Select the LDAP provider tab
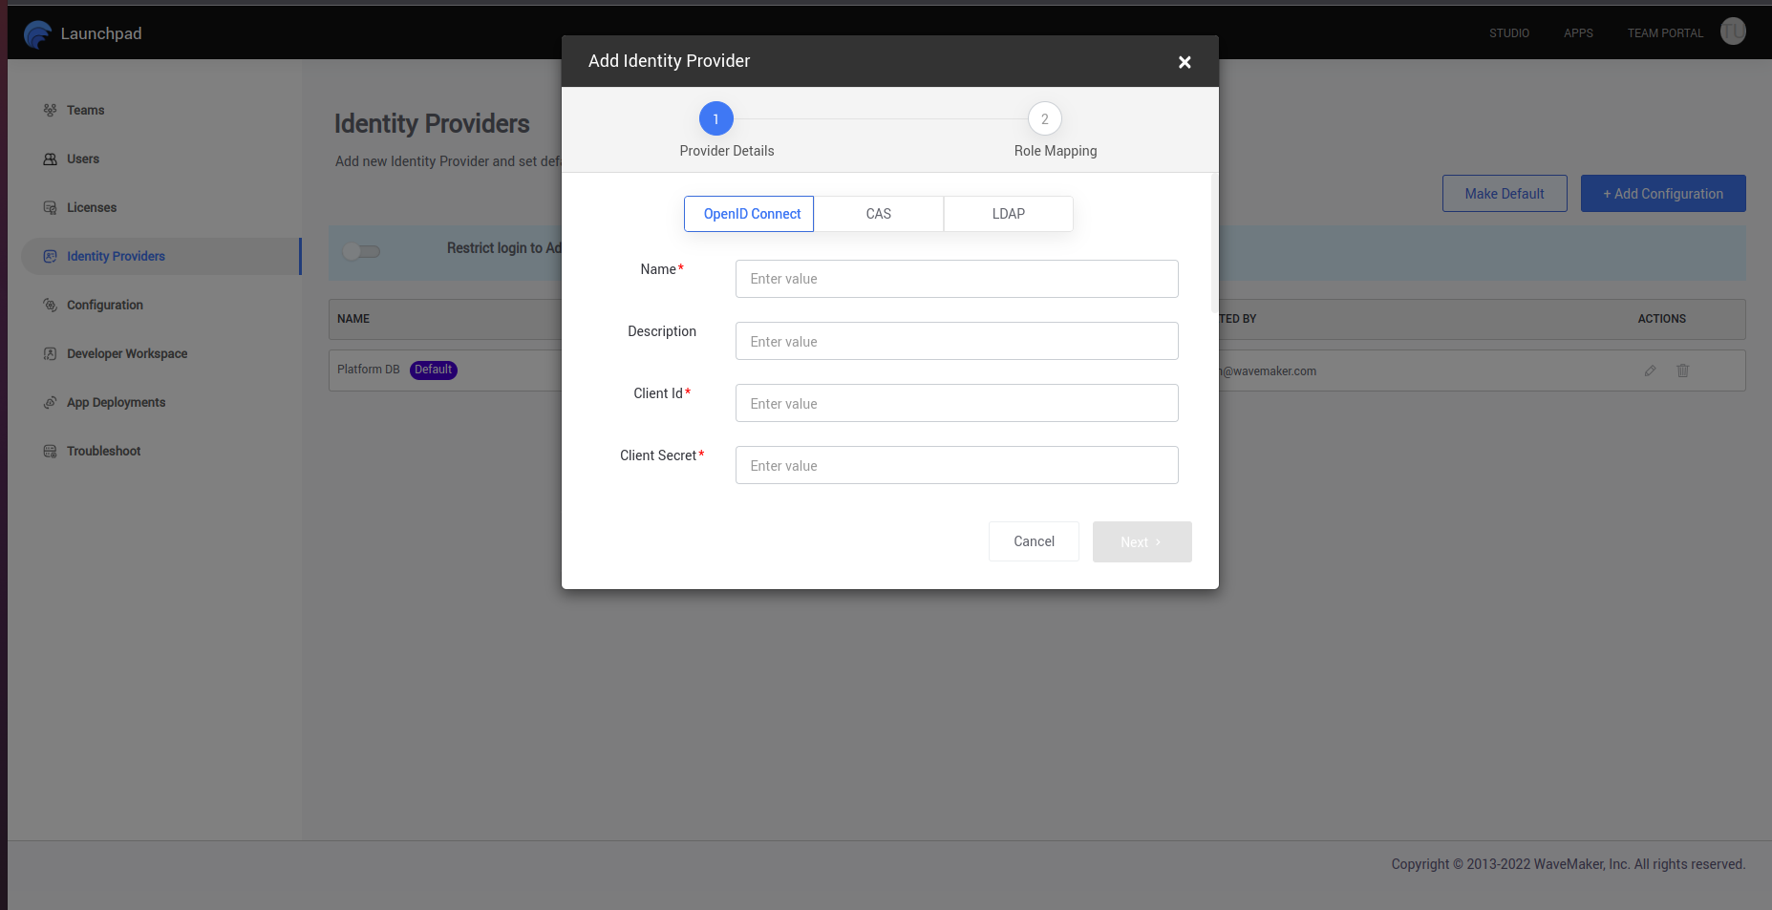Image resolution: width=1772 pixels, height=910 pixels. click(x=1008, y=214)
